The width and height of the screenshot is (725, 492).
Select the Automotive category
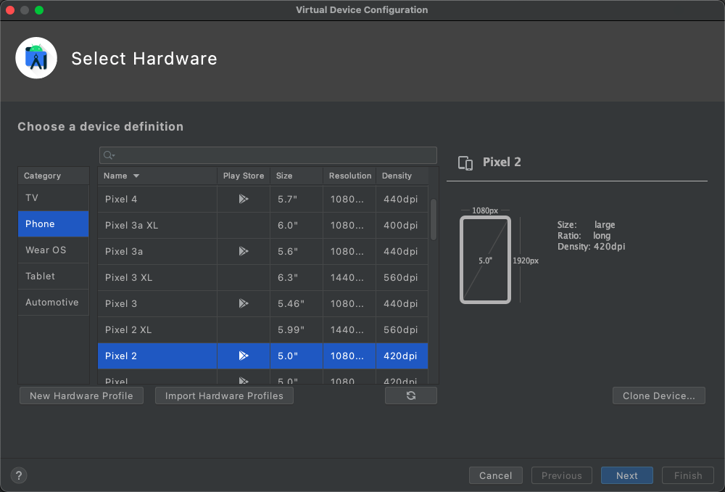[54, 302]
